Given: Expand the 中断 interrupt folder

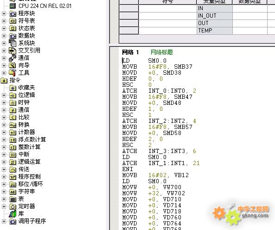Looking at the screenshot, I should (4, 154).
